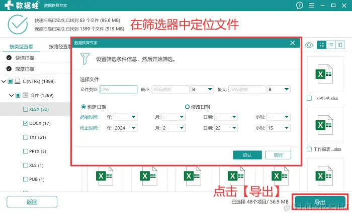The image size is (352, 214).
Task: Select the 小红书.xlsx file thumbnail
Action: (x=325, y=74)
